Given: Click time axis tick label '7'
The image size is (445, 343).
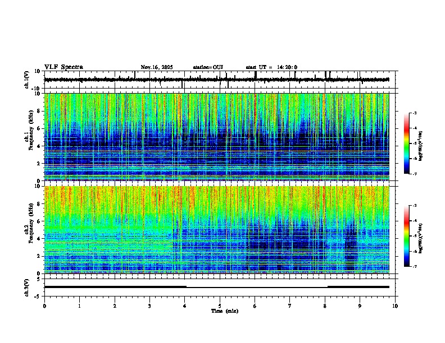Looking at the screenshot, I should (290, 306).
